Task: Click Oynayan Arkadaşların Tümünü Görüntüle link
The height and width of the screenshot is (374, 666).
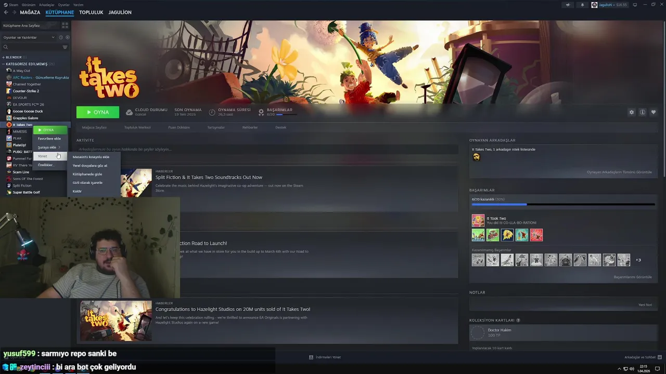Action: (619, 172)
